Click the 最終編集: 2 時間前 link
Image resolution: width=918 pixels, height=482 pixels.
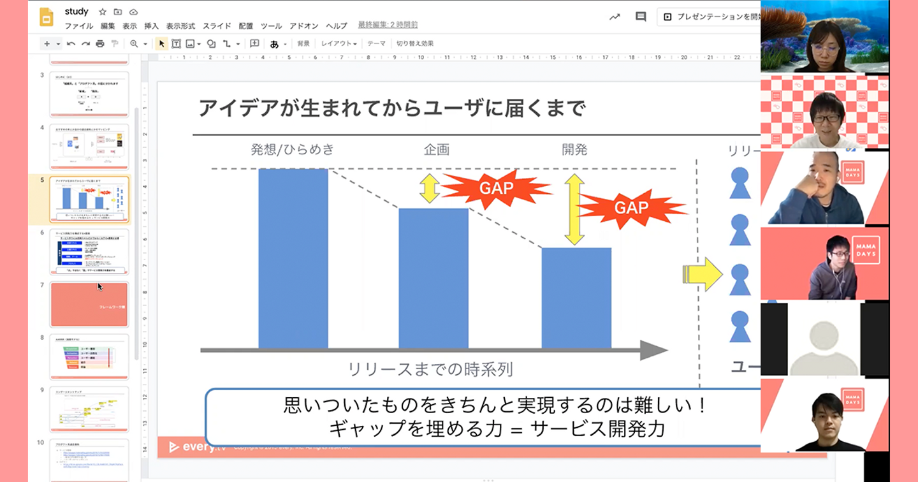pyautogui.click(x=388, y=26)
